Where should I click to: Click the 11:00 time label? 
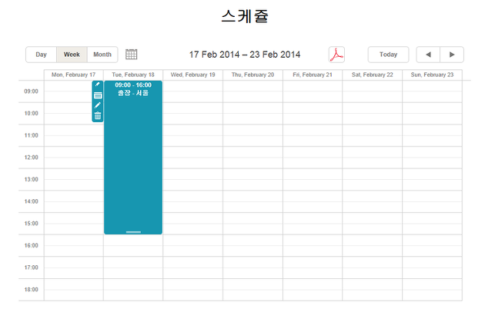tap(32, 135)
